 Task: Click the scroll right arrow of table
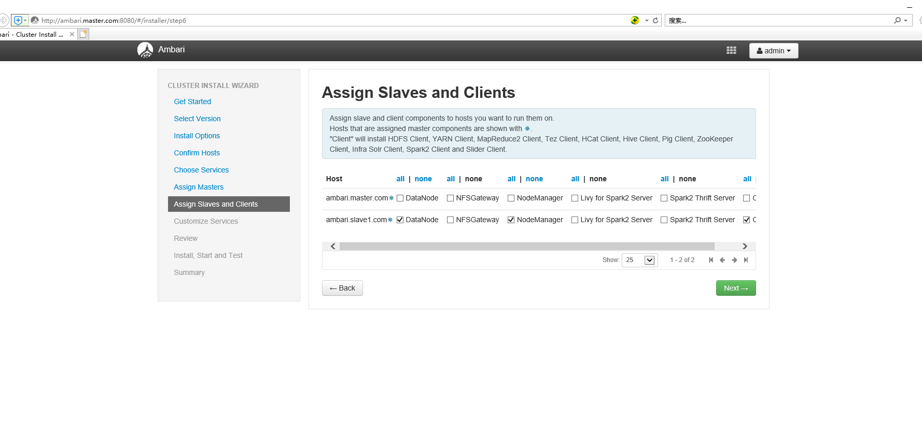(745, 247)
